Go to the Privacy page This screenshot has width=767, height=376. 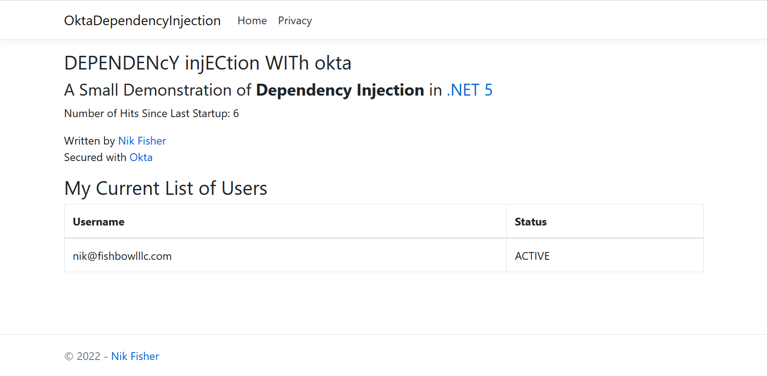(295, 21)
